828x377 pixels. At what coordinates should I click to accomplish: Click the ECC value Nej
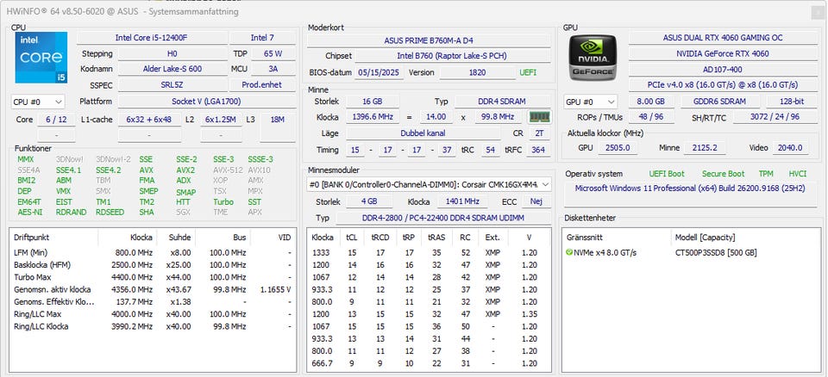point(536,201)
